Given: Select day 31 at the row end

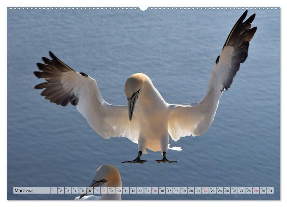Looking at the screenshot, I should click(x=271, y=191).
